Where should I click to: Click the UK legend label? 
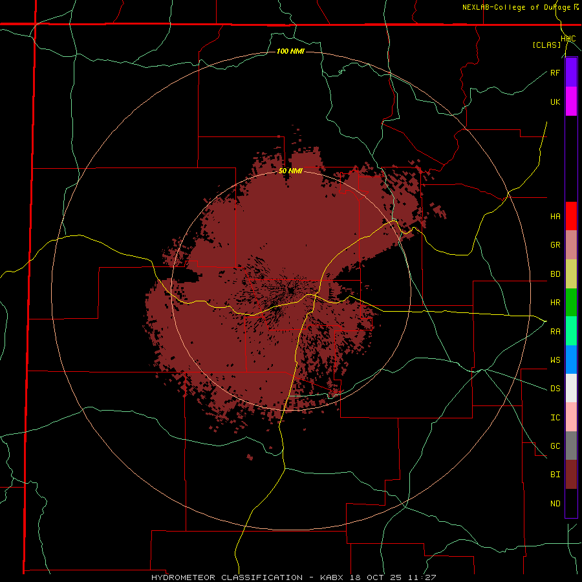click(x=555, y=102)
